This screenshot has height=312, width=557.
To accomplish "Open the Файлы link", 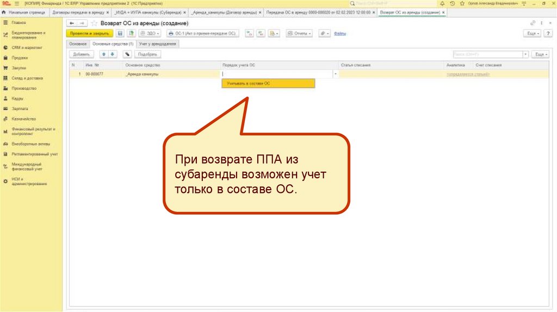I will click(x=341, y=33).
